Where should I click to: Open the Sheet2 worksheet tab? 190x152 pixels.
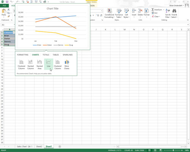pyautogui.click(x=39, y=146)
